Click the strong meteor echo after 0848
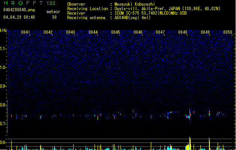Viewport: 236px width, 150px height. click(189, 115)
